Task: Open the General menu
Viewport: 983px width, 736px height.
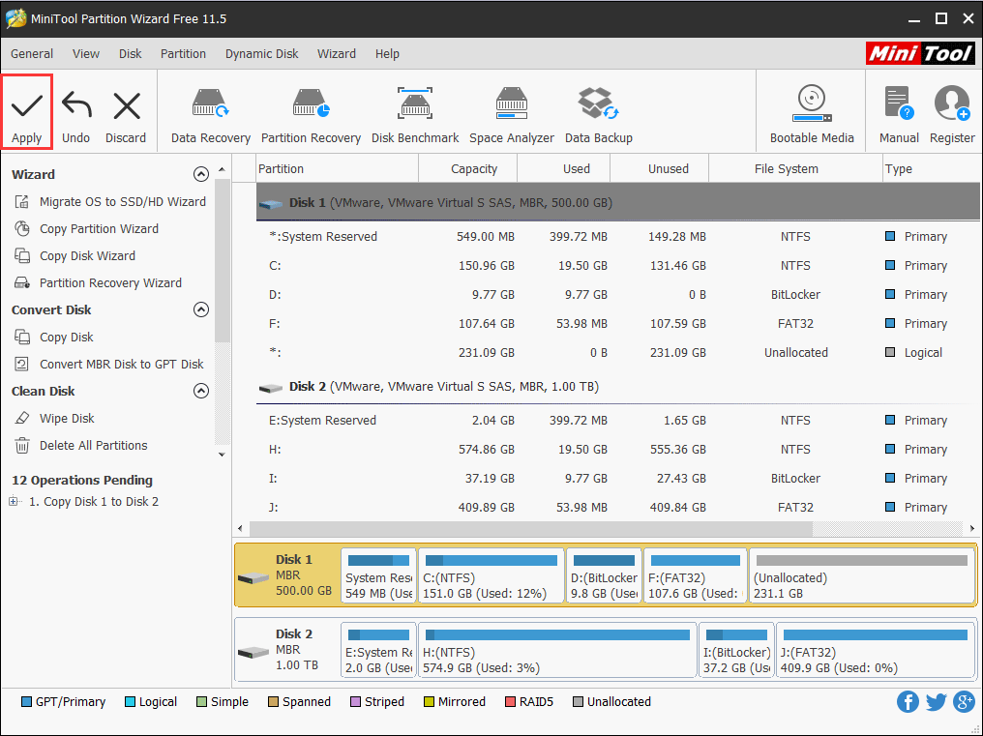Action: tap(32, 54)
